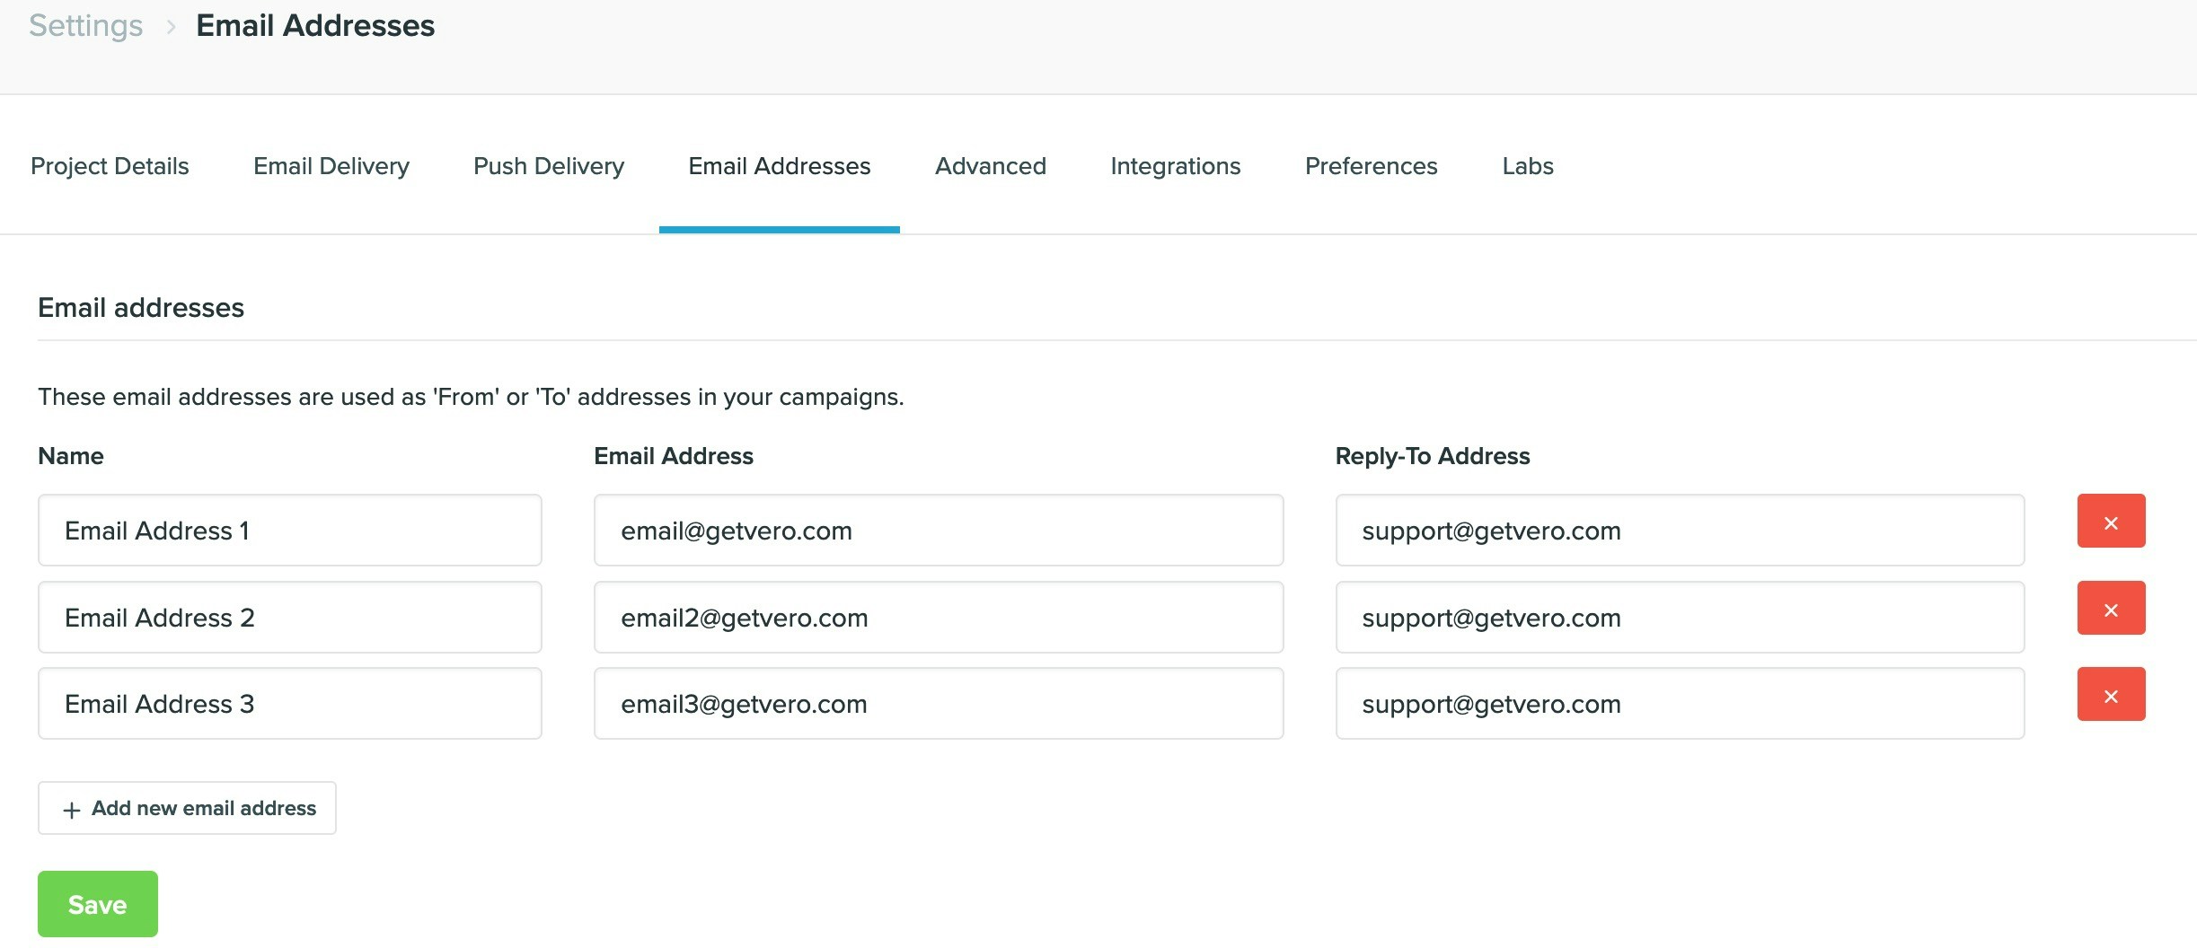Switch to the Email Addresses tab
The width and height of the screenshot is (2197, 948).
pos(778,166)
